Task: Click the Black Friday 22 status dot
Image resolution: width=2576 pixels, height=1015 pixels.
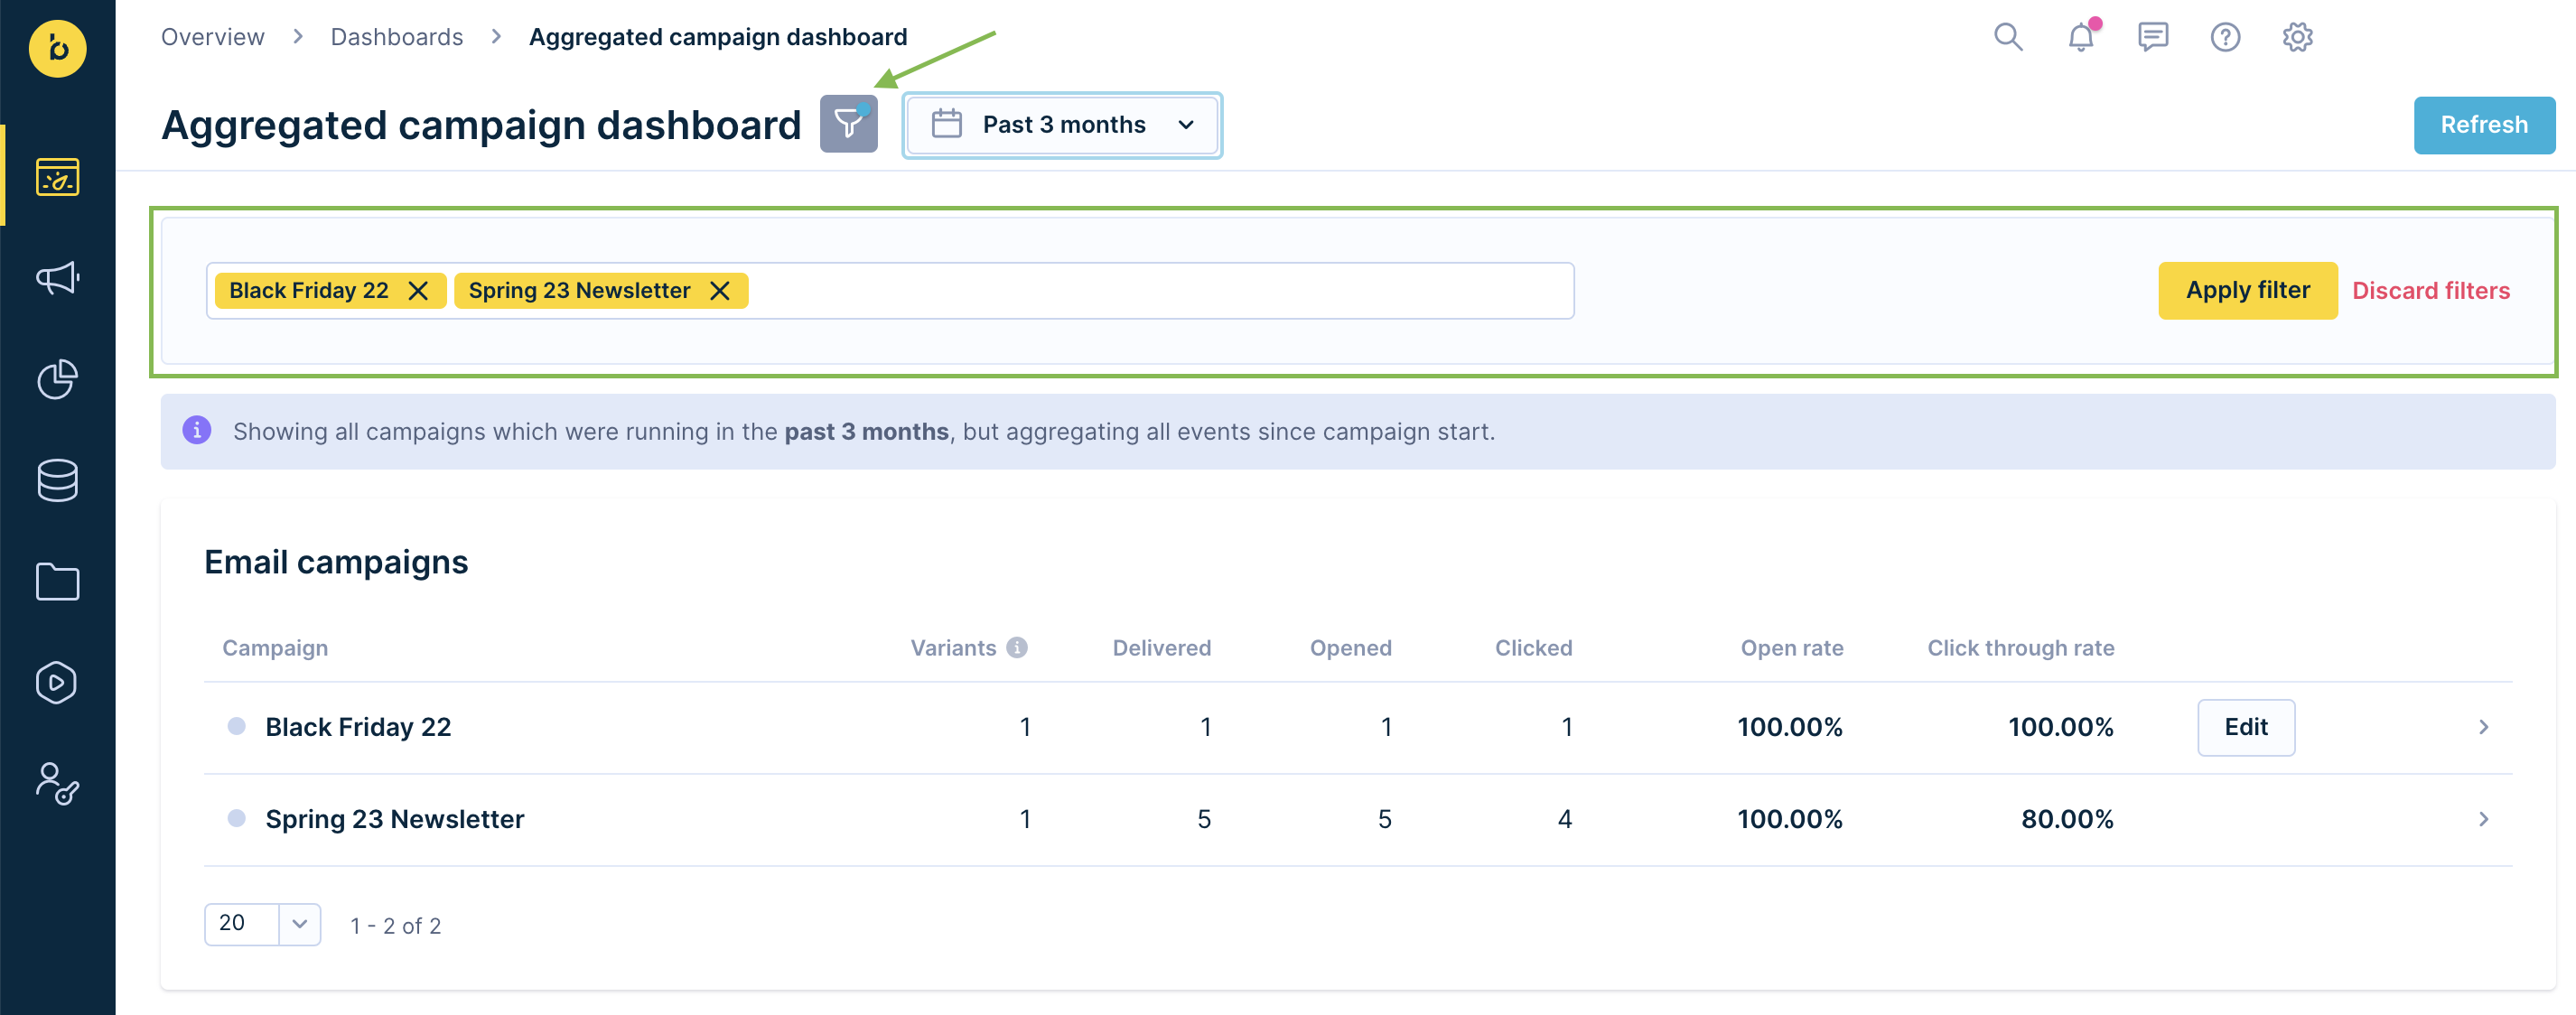Action: click(x=236, y=726)
